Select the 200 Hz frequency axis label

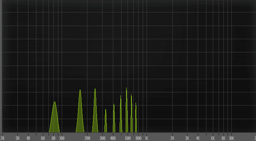click(87, 138)
